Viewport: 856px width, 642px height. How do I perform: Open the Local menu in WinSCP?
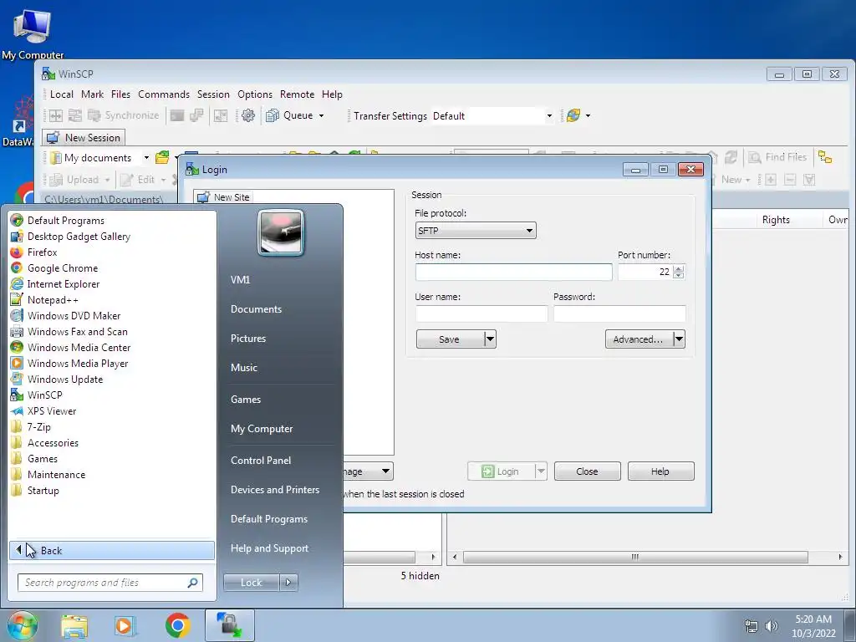pos(61,94)
